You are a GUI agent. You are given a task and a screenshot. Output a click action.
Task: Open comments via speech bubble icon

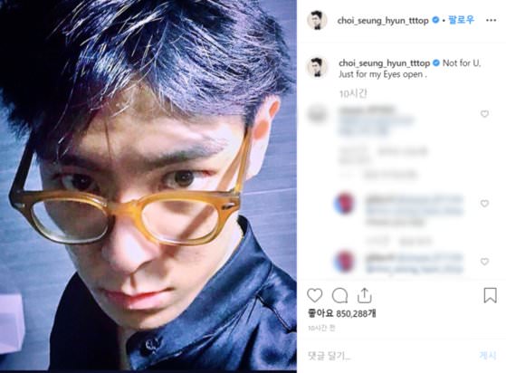coord(339,295)
